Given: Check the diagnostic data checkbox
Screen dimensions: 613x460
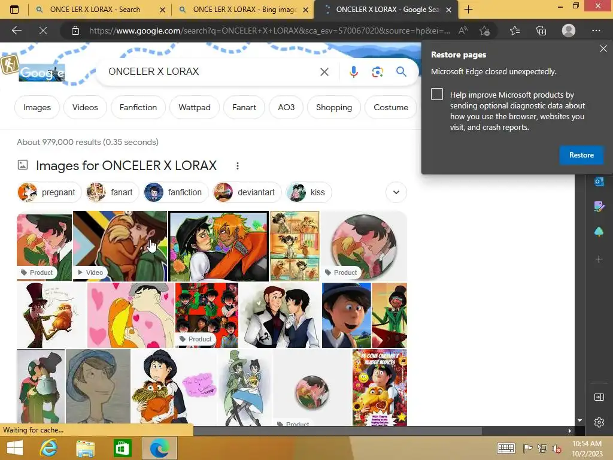Looking at the screenshot, I should tap(436, 94).
